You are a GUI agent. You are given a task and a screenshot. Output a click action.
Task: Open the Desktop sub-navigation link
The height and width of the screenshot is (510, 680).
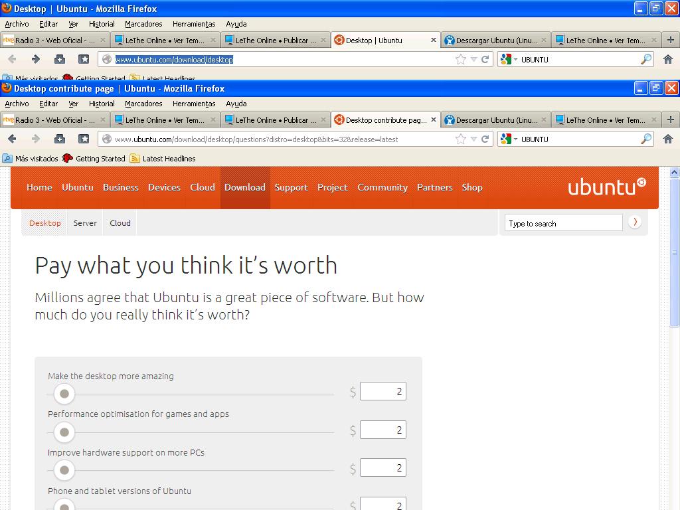pos(45,223)
